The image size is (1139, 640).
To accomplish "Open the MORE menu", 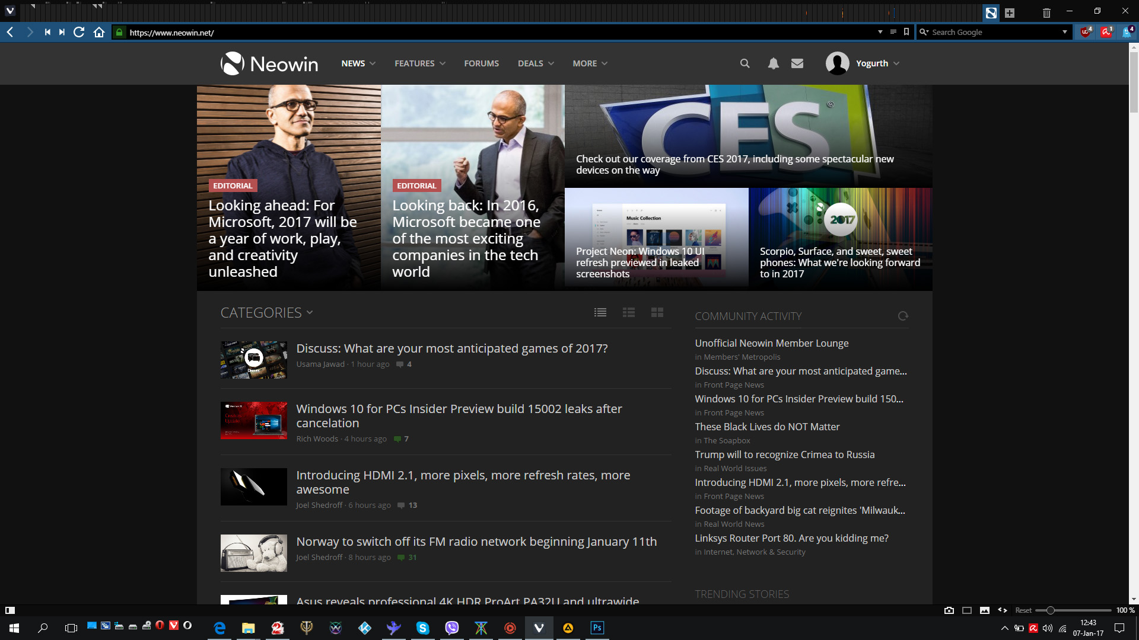I will [590, 63].
